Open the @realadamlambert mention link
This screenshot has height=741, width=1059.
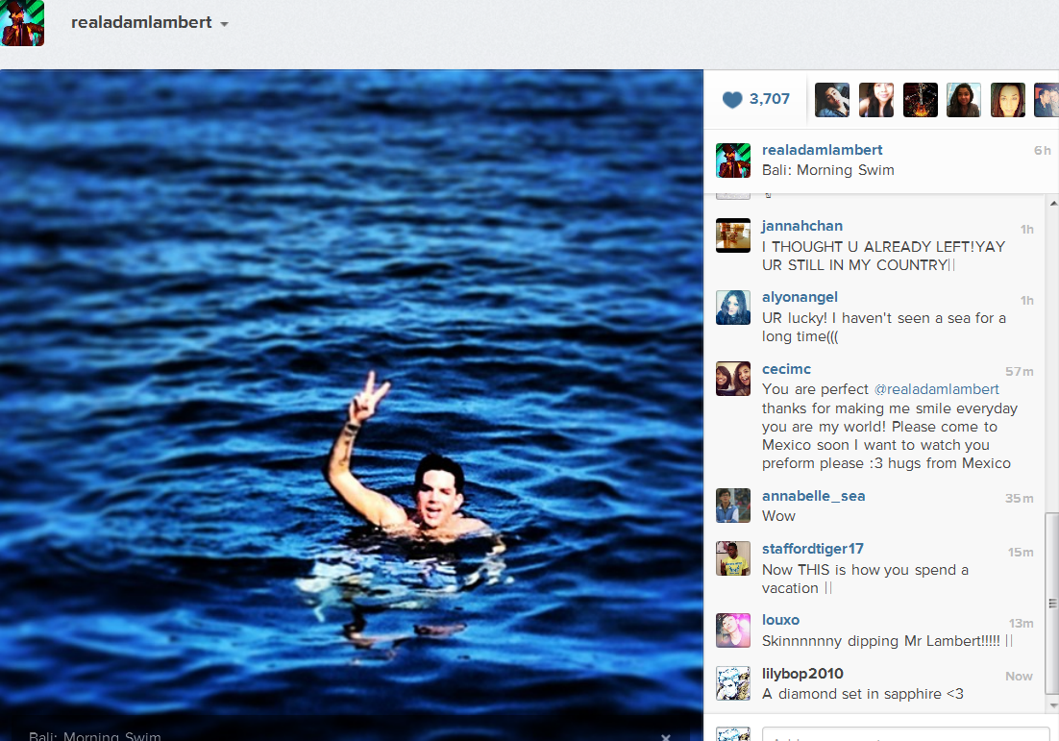[x=936, y=390]
